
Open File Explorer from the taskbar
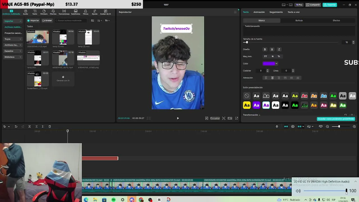tap(95, 200)
